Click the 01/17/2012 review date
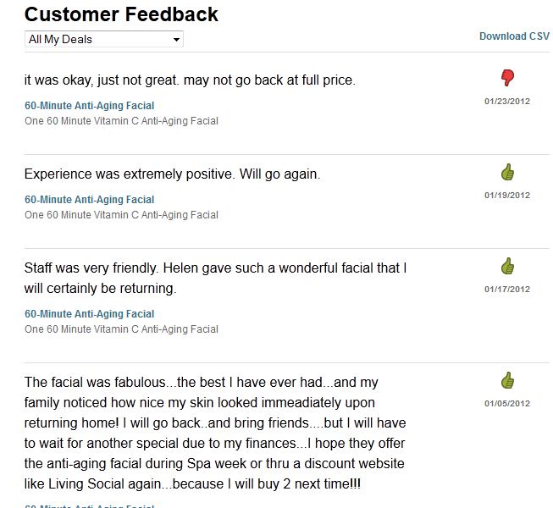Viewport: 553px width, 508px height. click(507, 289)
